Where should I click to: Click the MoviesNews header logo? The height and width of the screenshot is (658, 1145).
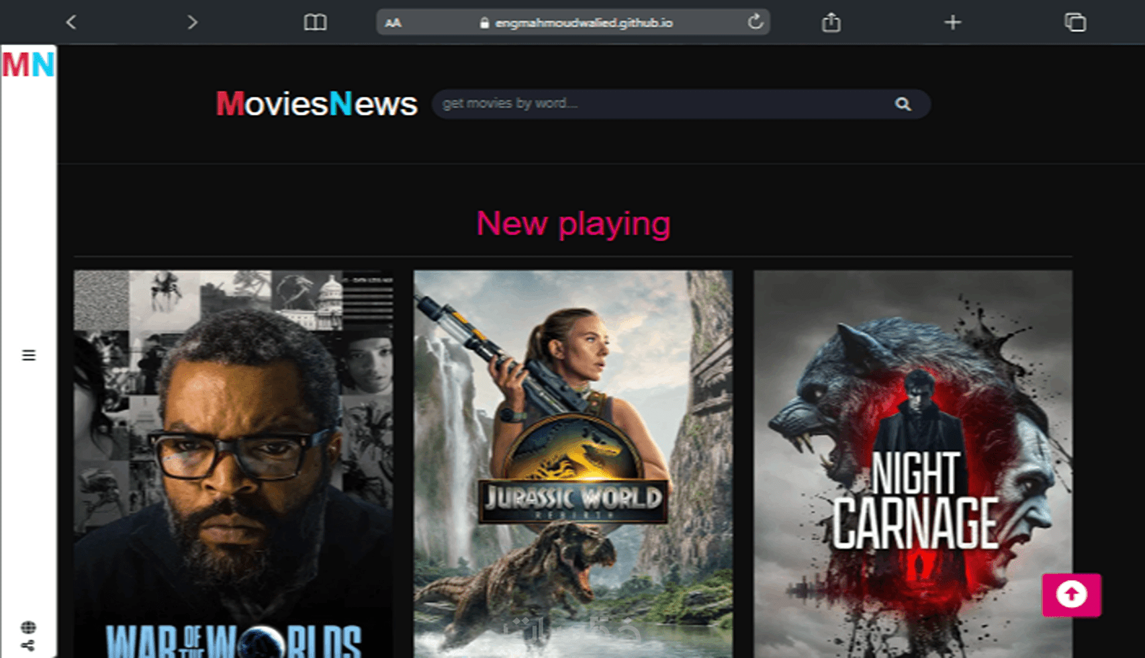click(x=316, y=104)
